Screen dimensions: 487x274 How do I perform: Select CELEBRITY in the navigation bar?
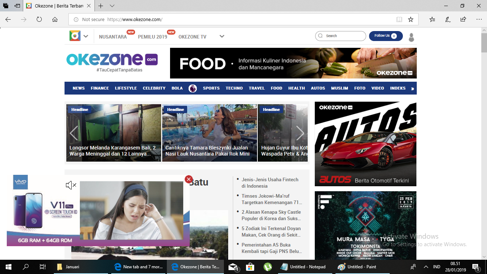click(x=154, y=88)
